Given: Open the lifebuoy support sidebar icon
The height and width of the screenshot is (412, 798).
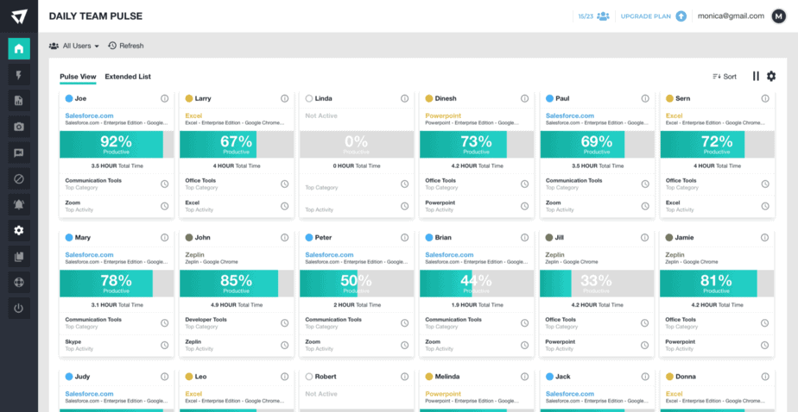Looking at the screenshot, I should (x=19, y=283).
